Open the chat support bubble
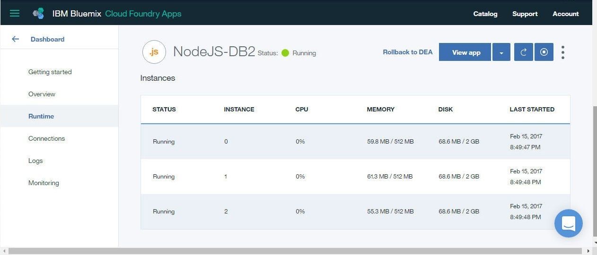This screenshot has height=255, width=597. pyautogui.click(x=569, y=223)
